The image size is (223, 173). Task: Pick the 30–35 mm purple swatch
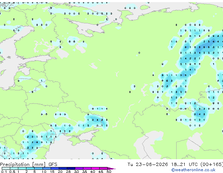pyautogui.click(x=79, y=168)
